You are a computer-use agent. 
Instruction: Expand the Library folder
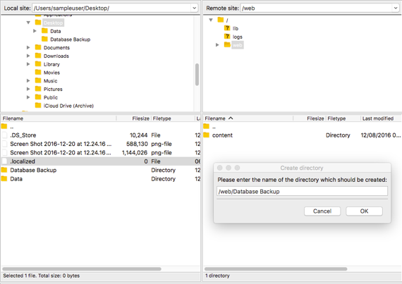(x=28, y=64)
